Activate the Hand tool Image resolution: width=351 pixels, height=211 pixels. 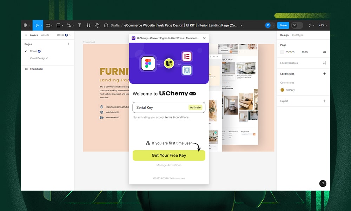click(x=97, y=25)
